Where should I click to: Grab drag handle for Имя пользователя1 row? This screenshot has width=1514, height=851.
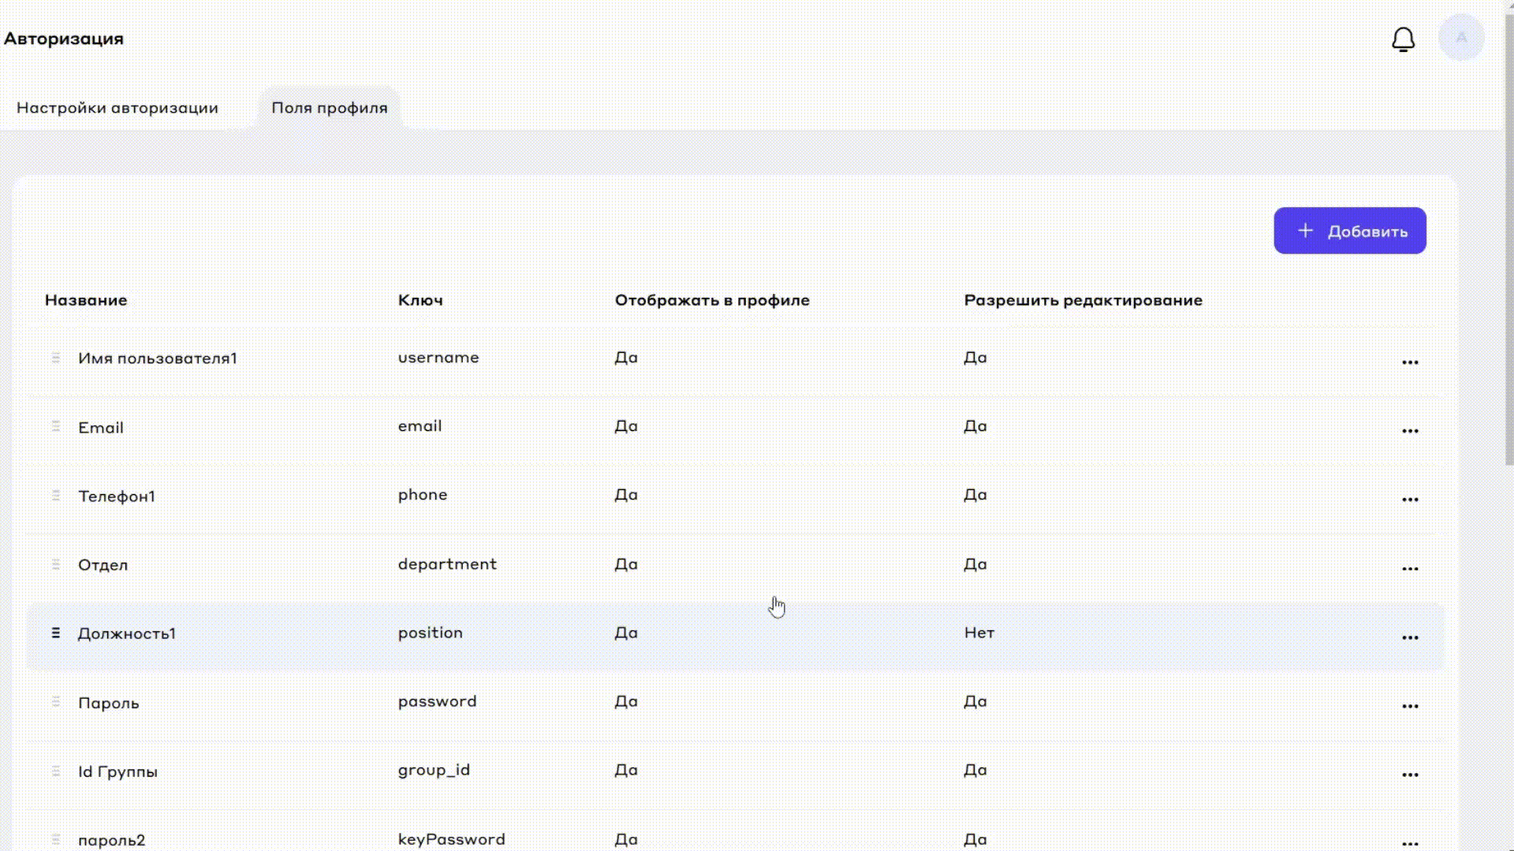(x=56, y=358)
